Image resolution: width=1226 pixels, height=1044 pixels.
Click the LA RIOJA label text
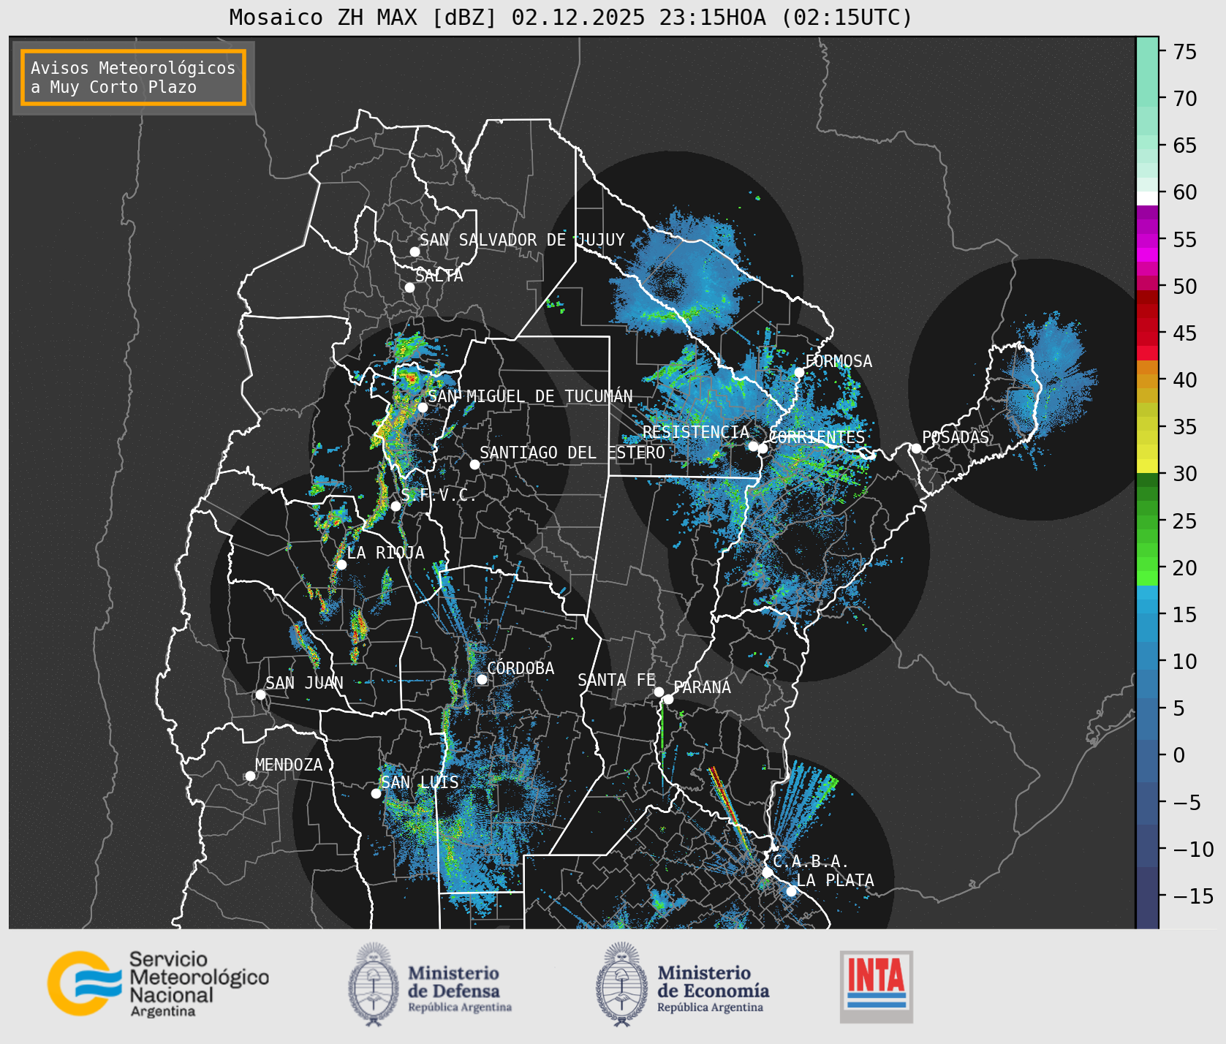[x=386, y=553]
